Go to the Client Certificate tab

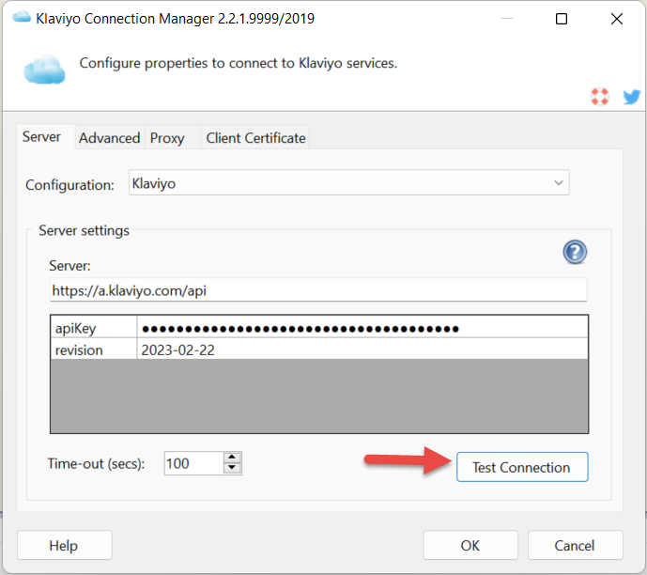(255, 138)
